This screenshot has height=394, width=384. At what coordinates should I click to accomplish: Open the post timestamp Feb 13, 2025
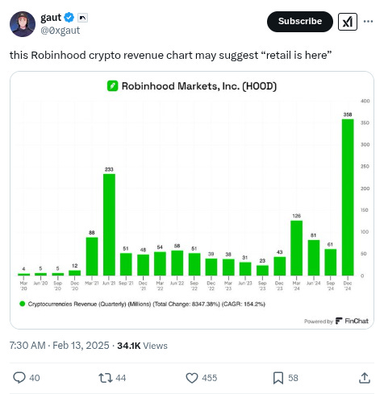click(60, 346)
